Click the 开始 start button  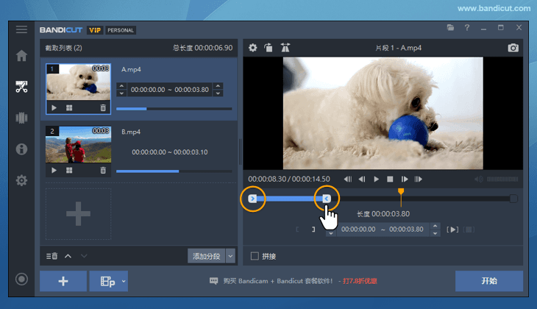[489, 281]
